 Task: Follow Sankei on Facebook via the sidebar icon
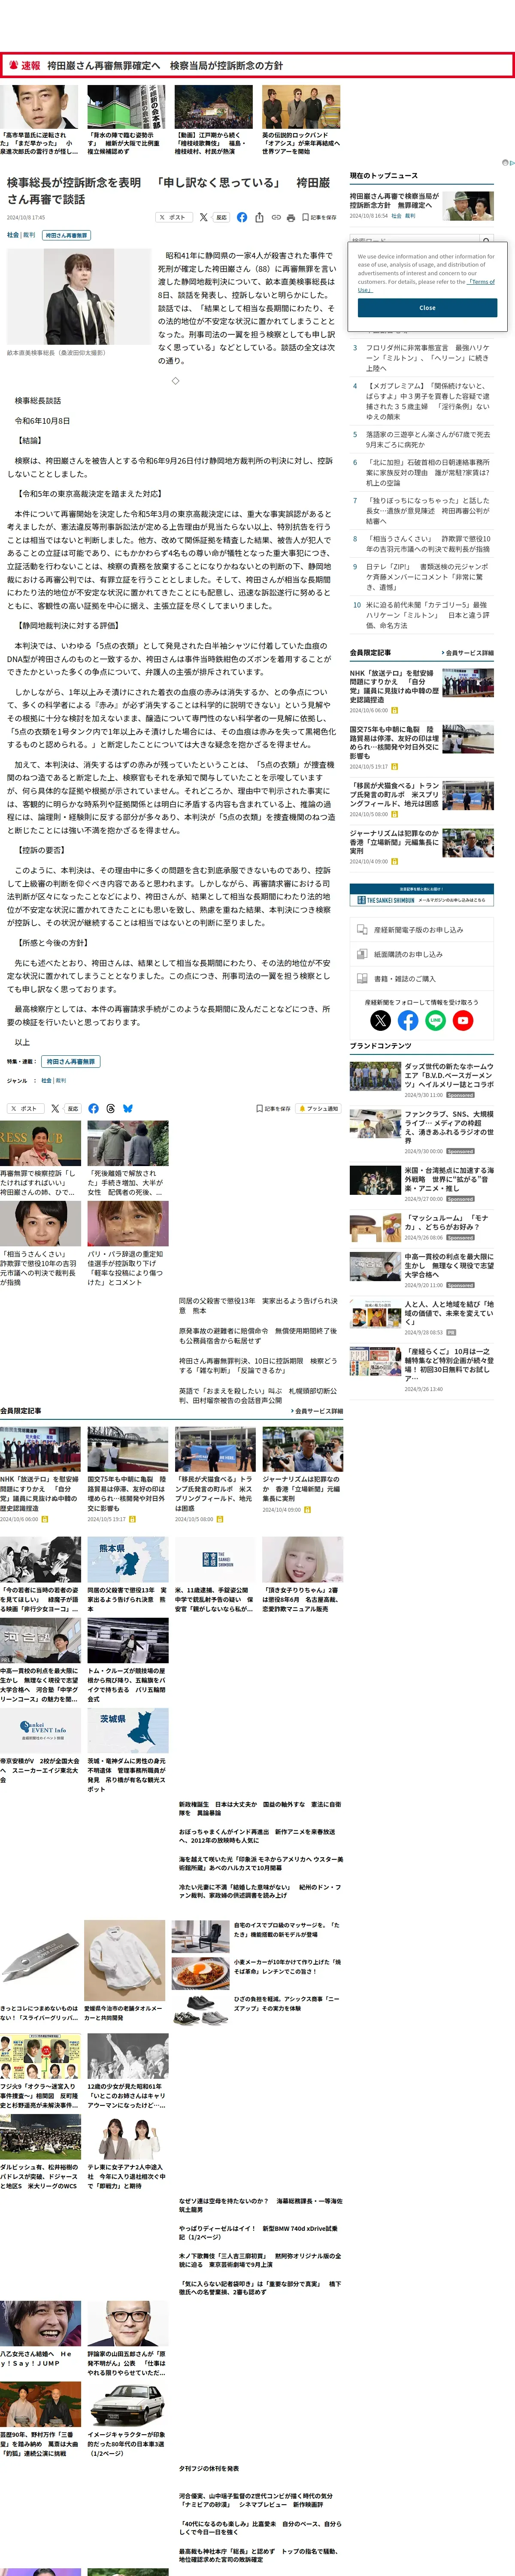tap(408, 1020)
